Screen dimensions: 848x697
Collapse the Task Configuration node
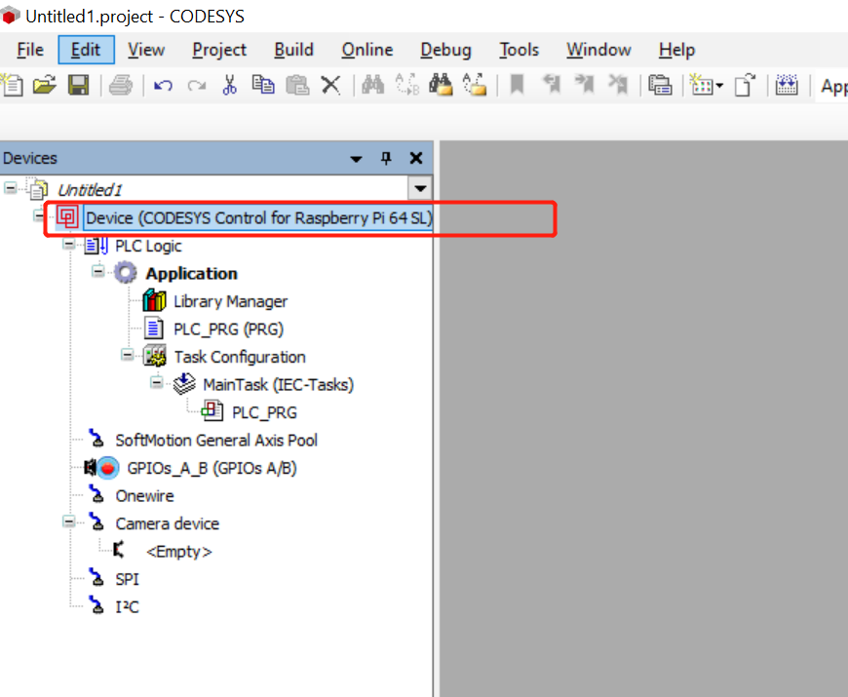coord(127,355)
